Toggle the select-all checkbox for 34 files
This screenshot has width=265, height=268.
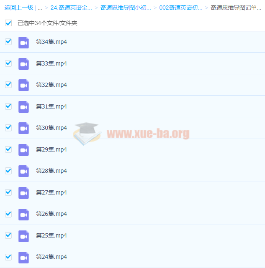click(8, 23)
